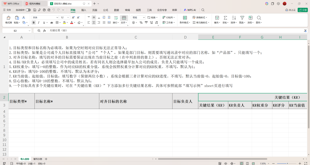Click the Filter (筛选) funnel icon

242,18
